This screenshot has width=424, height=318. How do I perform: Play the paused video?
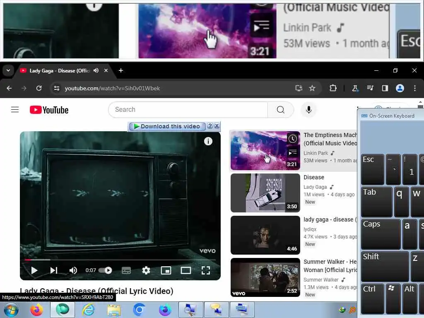click(34, 270)
